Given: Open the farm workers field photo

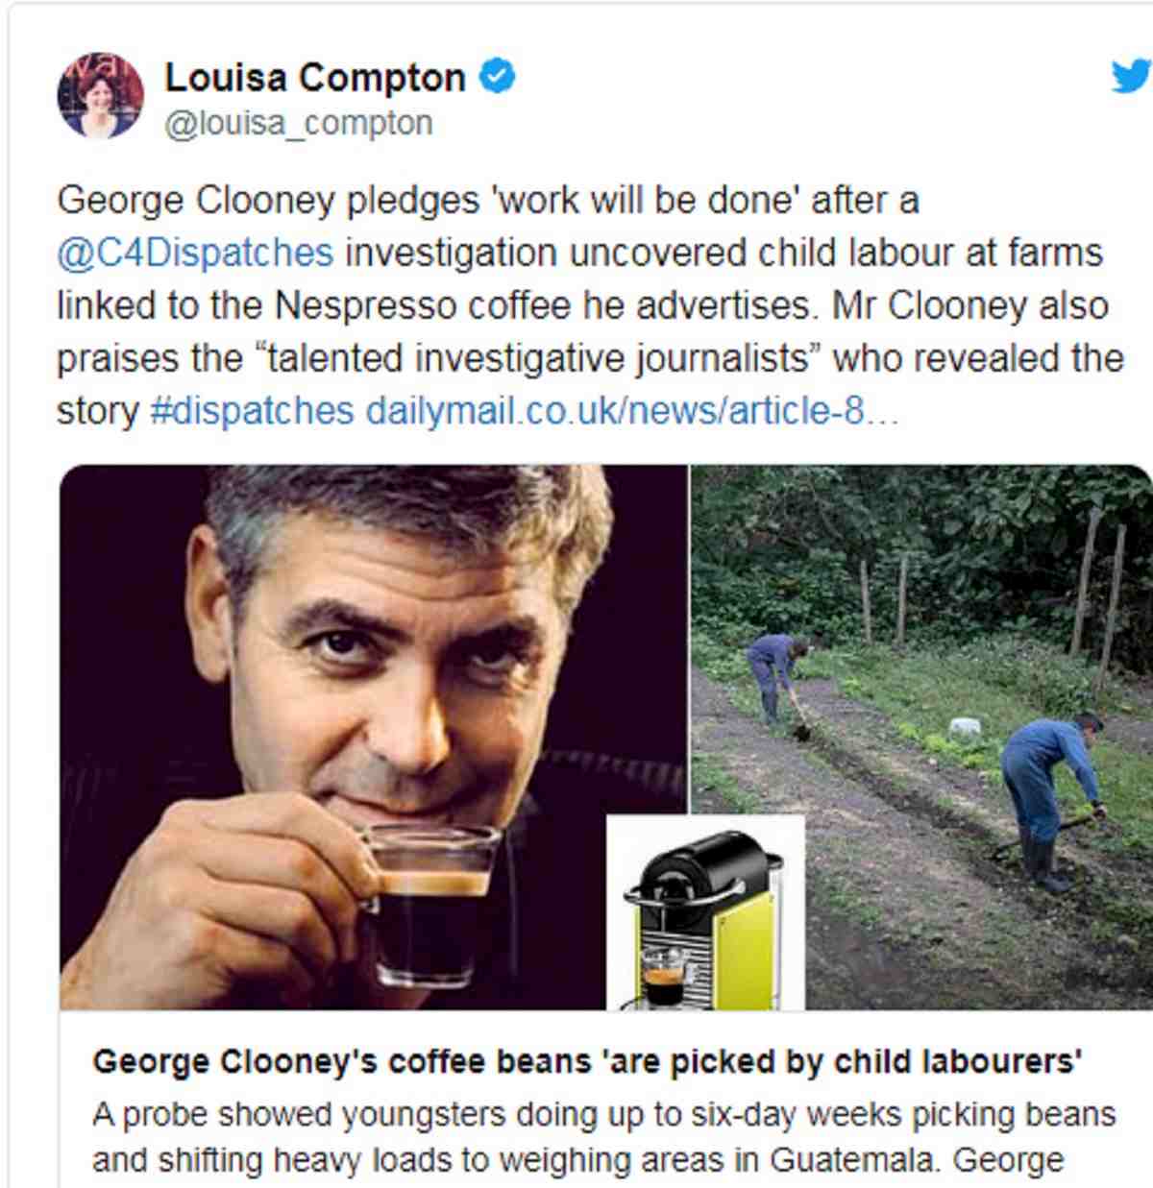Looking at the screenshot, I should coord(921,738).
